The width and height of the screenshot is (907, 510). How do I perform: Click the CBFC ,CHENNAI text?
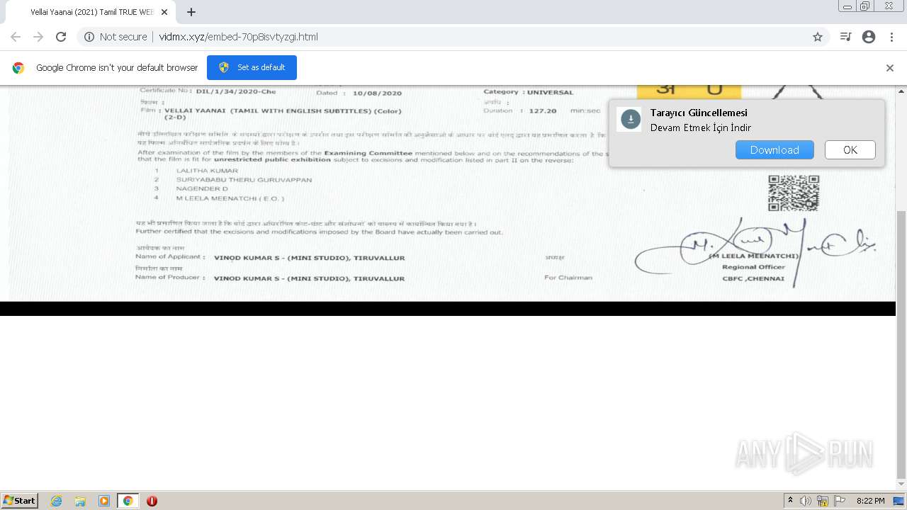[753, 278]
